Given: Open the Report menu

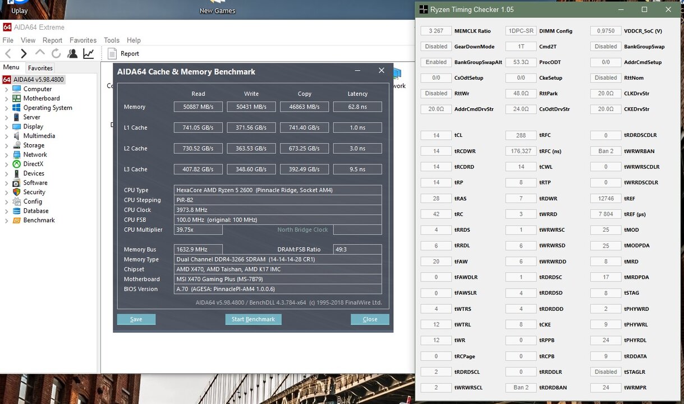Looking at the screenshot, I should (52, 40).
